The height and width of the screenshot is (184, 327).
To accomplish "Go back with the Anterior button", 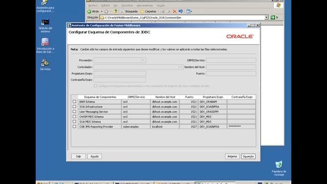I will 232,156.
